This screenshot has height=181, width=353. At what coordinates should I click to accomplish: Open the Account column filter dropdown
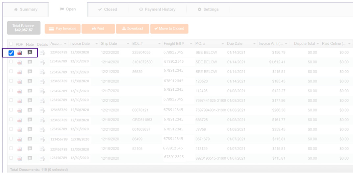(65, 44)
